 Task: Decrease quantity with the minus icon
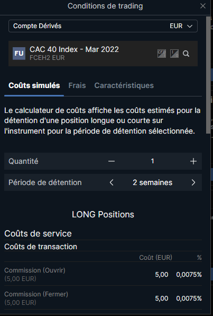[112, 161]
